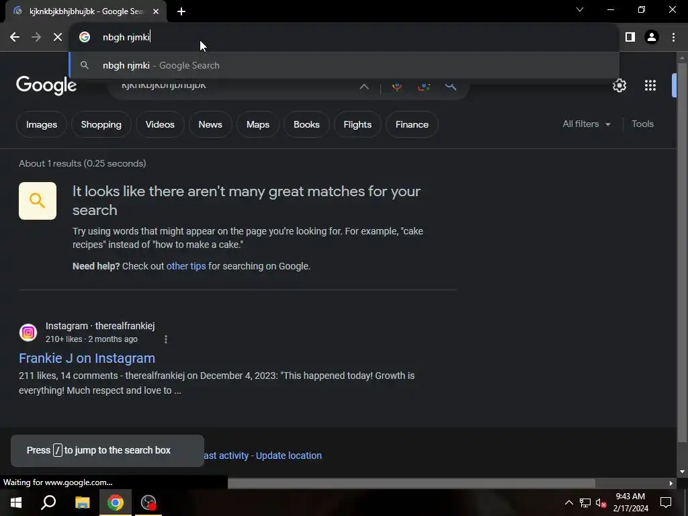Select the Books filter chip
The height and width of the screenshot is (516, 688).
coord(306,124)
